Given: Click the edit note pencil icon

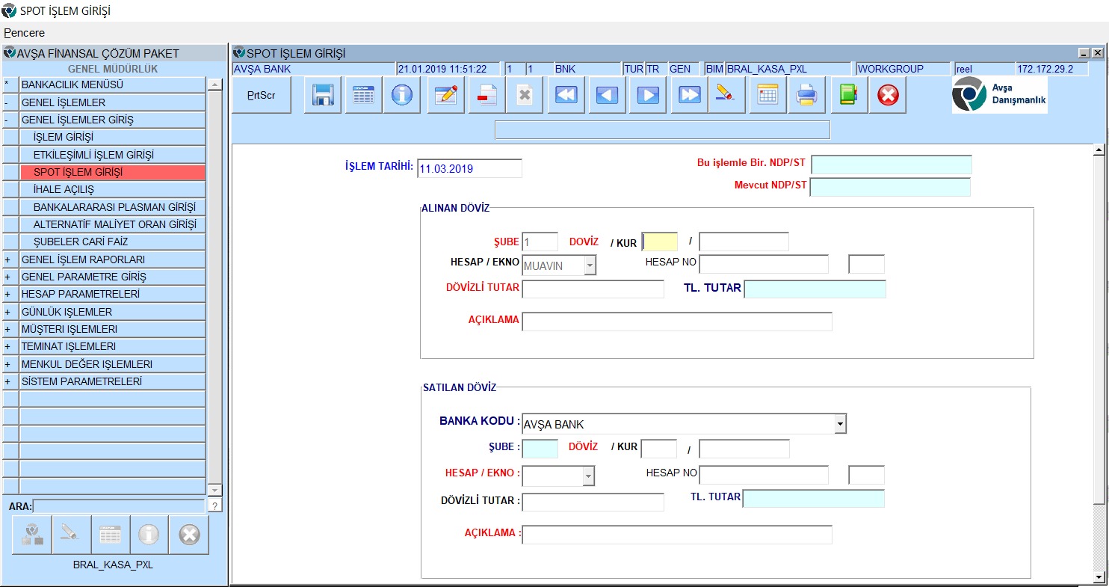Looking at the screenshot, I should click(445, 95).
